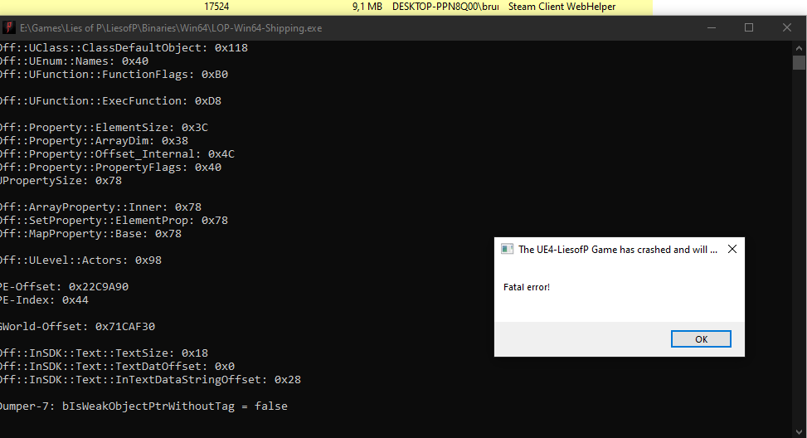Click the UClass::ClassDefaultObject: 0x118 line

(x=124, y=48)
